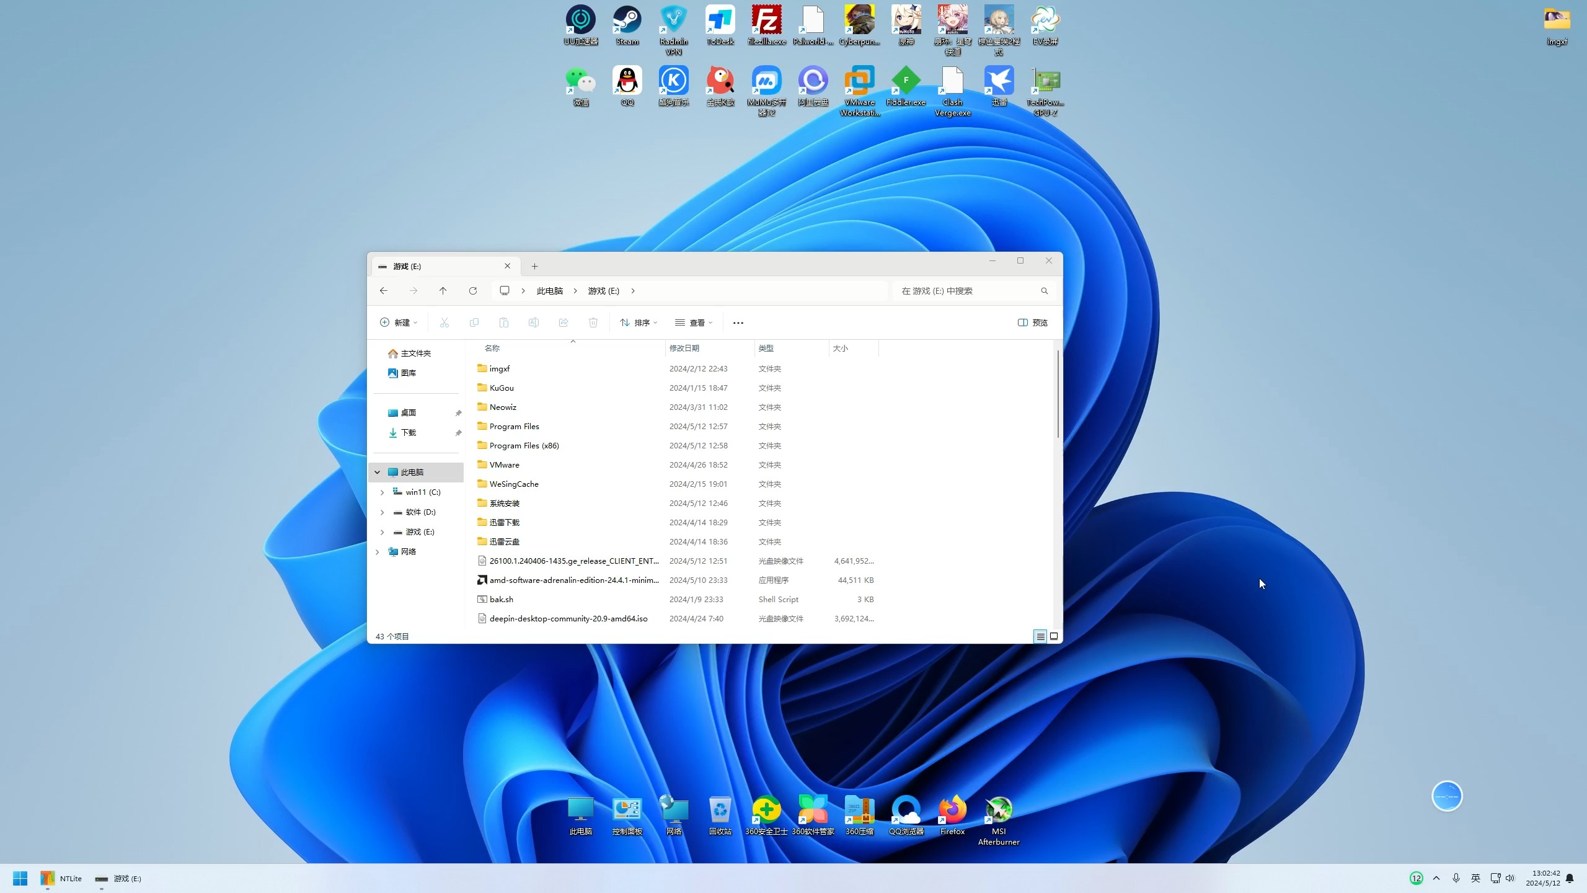The width and height of the screenshot is (1587, 893).
Task: Expand 网络 in navigation pane
Action: (x=377, y=552)
